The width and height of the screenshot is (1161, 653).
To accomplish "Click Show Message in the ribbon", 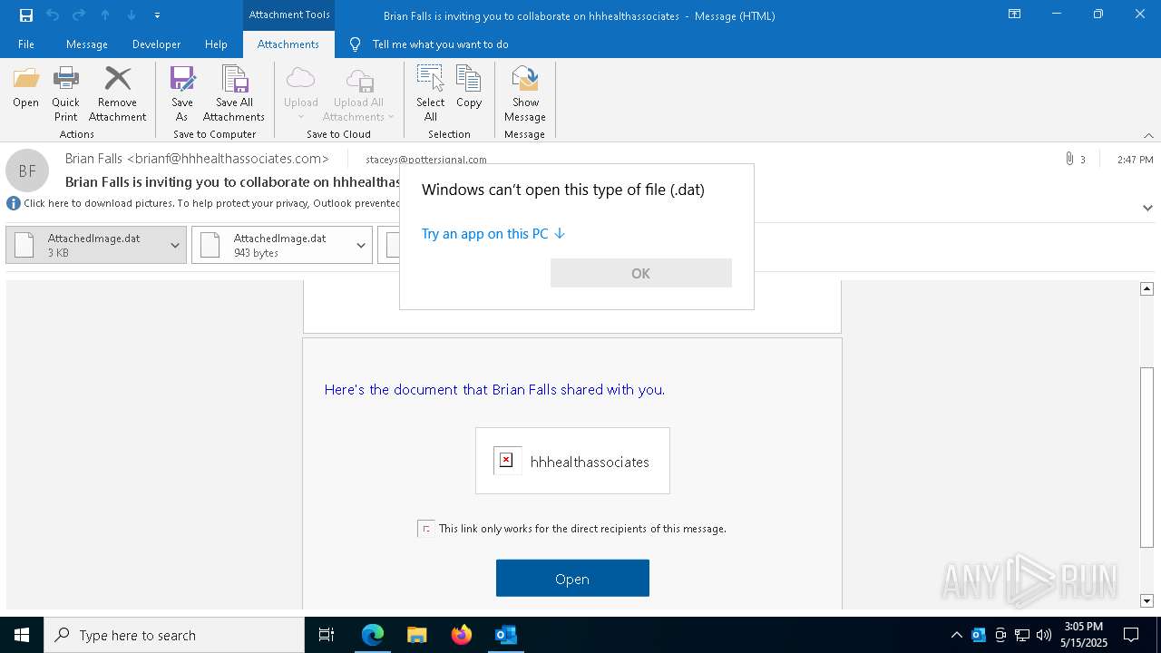I will (x=525, y=93).
